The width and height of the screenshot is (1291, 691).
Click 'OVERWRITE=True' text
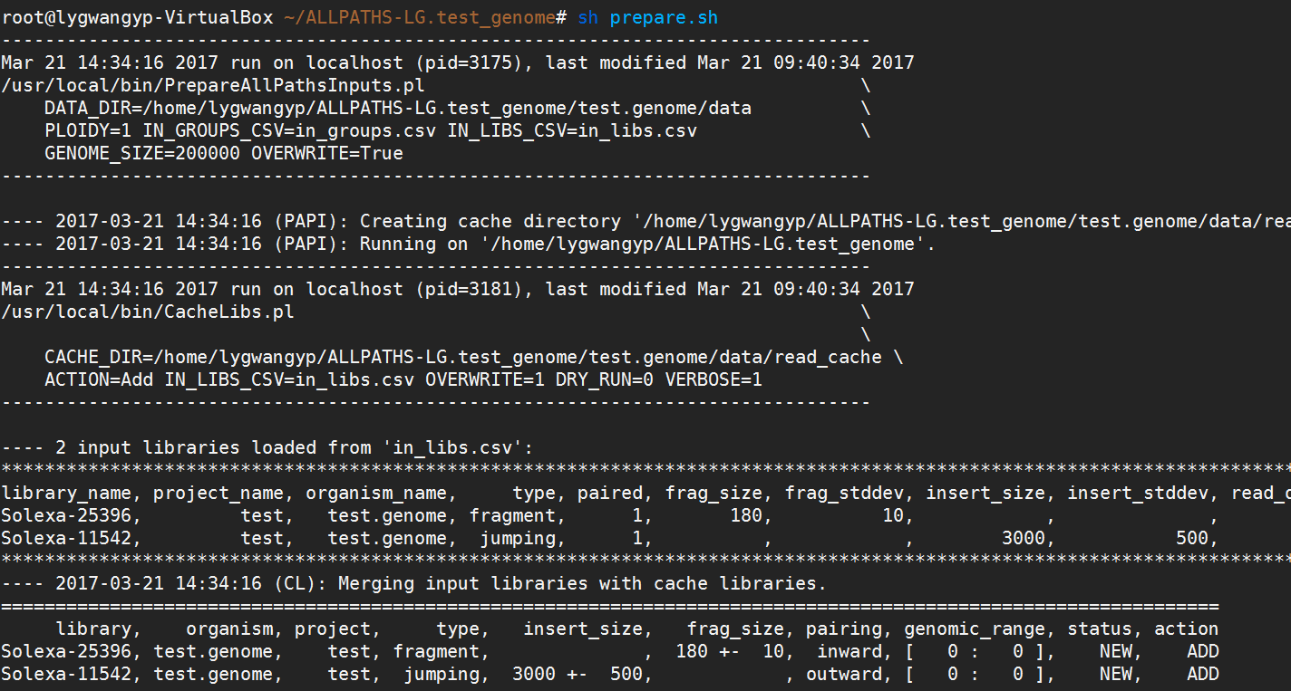(327, 154)
